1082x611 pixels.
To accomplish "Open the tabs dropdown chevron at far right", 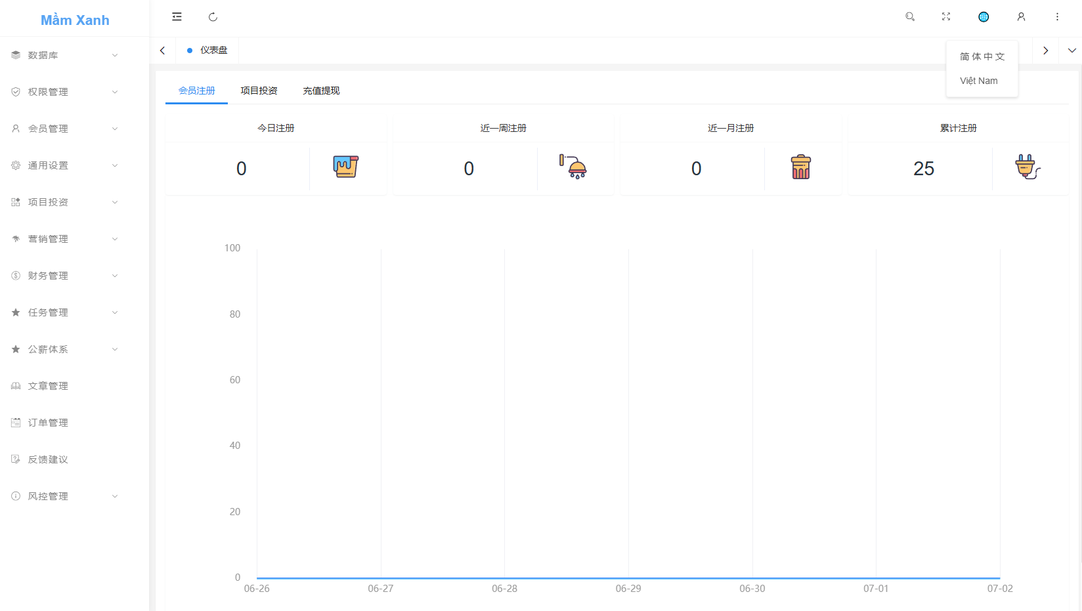I will 1071,51.
